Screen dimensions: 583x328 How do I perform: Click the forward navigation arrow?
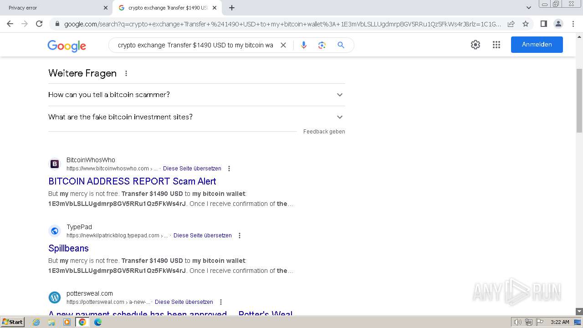25,24
